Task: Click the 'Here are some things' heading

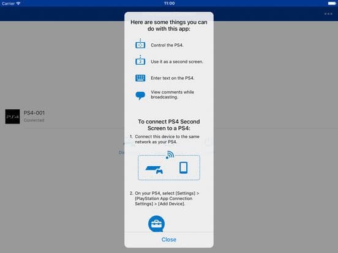Action: pyautogui.click(x=169, y=26)
